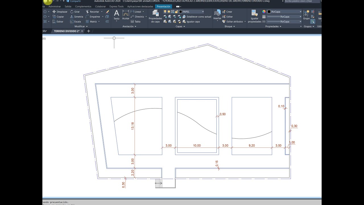Open Propiedades de capa

tap(155, 16)
